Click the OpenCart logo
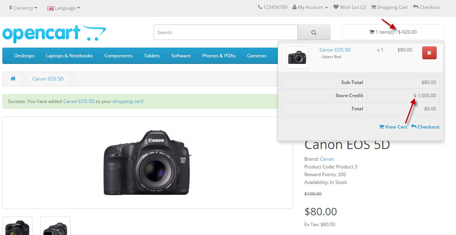The width and height of the screenshot is (456, 235). tap(54, 34)
